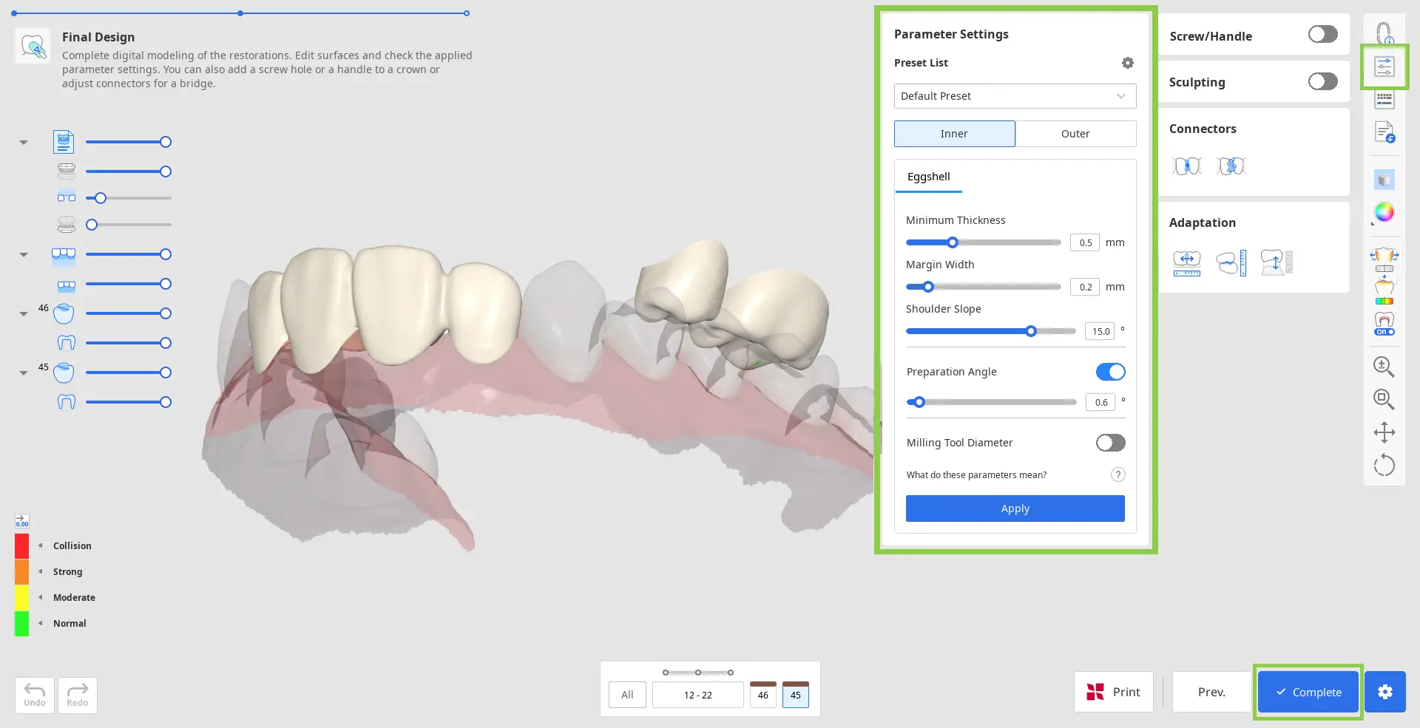Image resolution: width=1420 pixels, height=728 pixels.
Task: Enable the Screw/Handle toggle
Action: [x=1322, y=35]
